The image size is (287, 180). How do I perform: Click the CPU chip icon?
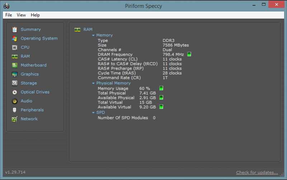(15, 47)
